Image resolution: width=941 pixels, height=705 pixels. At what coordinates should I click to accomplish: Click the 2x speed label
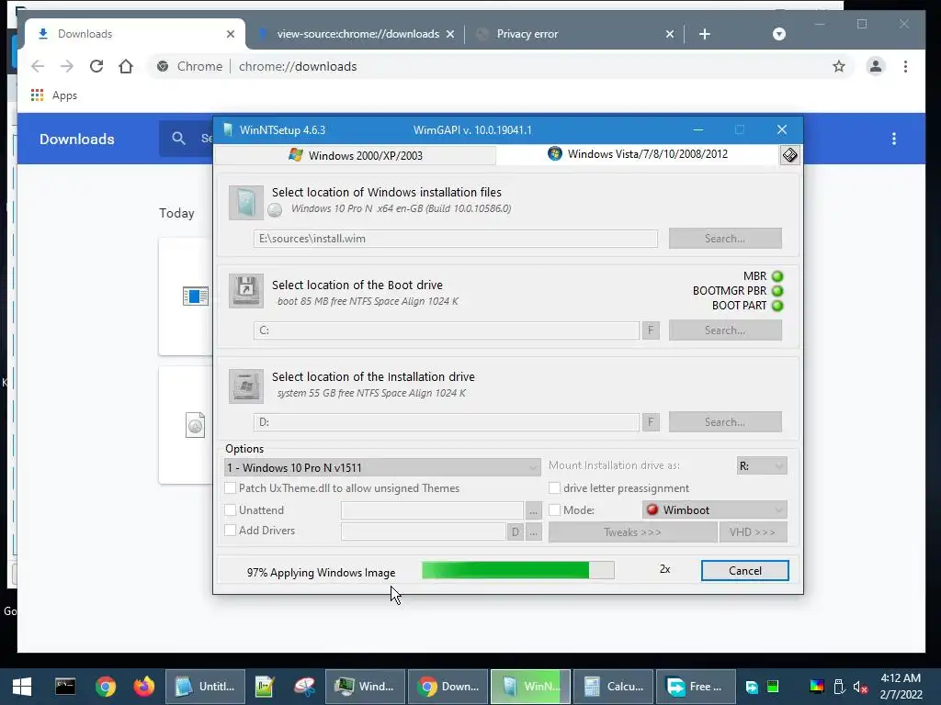pyautogui.click(x=665, y=569)
